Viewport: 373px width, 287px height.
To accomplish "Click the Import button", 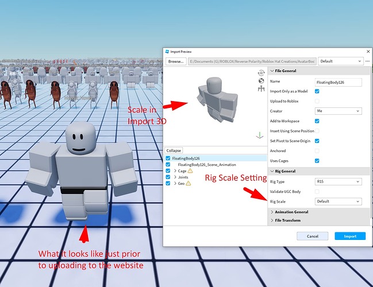I will point(350,236).
